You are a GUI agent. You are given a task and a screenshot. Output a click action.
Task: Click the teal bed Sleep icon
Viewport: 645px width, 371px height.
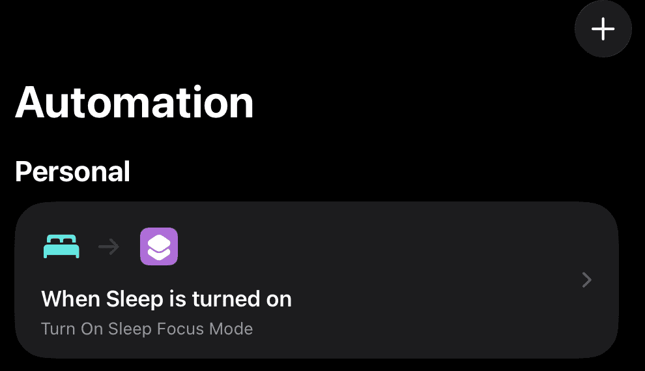[x=61, y=246]
